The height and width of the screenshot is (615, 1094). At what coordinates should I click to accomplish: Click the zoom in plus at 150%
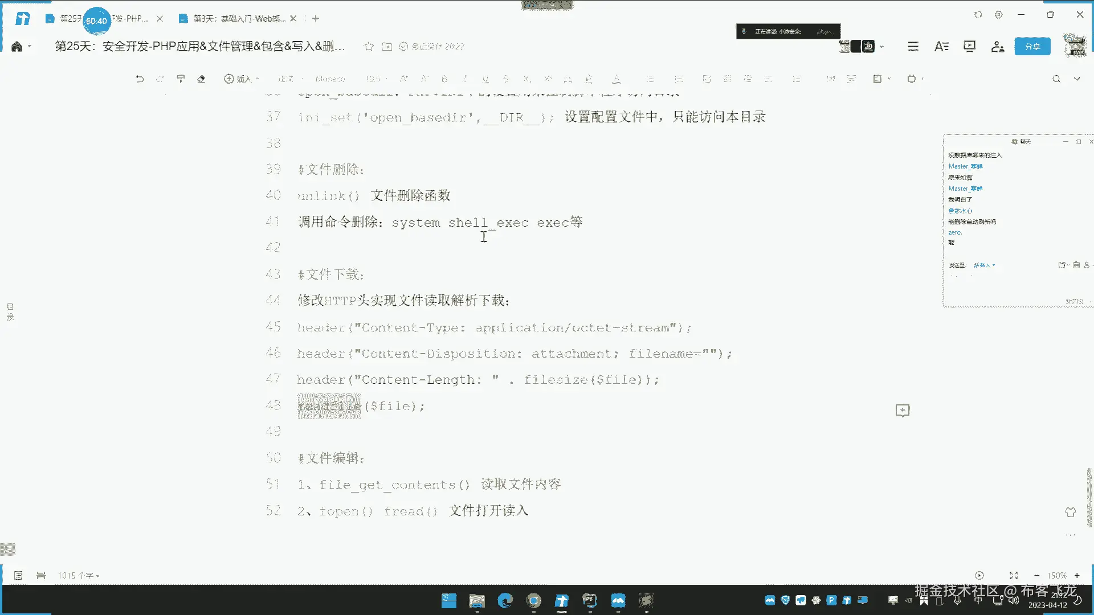click(x=1077, y=576)
